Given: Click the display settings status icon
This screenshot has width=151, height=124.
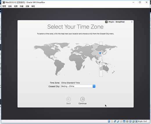Looking at the screenshot, I should coord(124,121).
